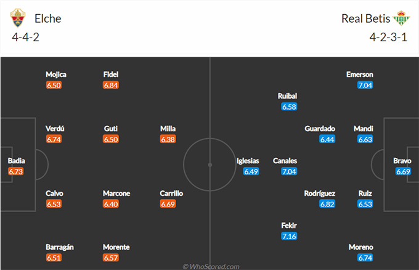Click the Real Betis club crest icon
The width and height of the screenshot is (419, 270).
(x=401, y=18)
